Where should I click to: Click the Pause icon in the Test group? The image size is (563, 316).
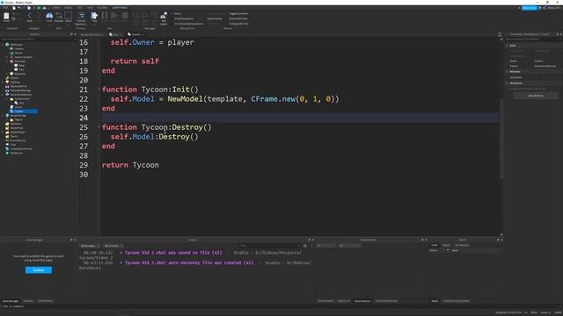(105, 17)
